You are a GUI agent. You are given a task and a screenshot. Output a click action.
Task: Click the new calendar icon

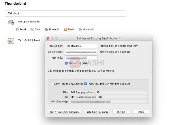(11, 41)
